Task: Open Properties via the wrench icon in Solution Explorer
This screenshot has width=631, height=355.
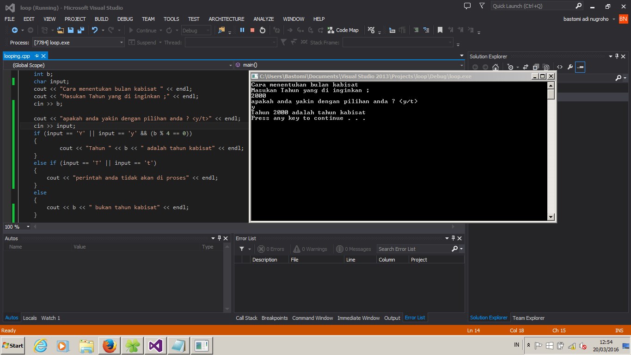Action: tap(571, 67)
